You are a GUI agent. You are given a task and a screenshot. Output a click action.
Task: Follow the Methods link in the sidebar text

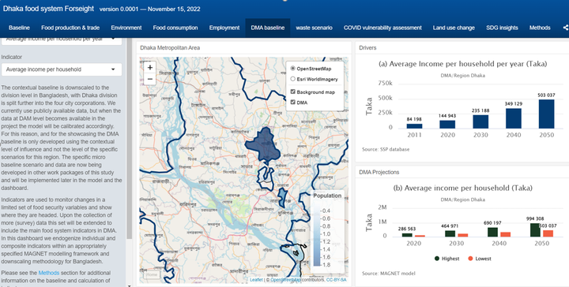(x=49, y=273)
